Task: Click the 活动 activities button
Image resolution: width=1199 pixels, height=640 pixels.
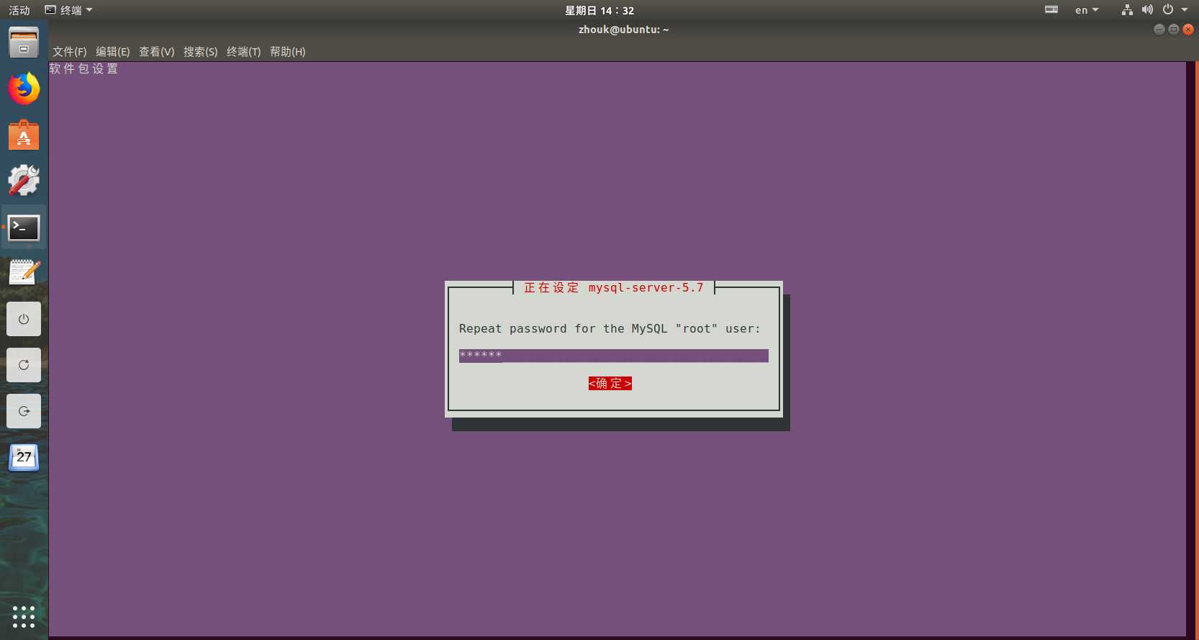Action: pos(19,10)
